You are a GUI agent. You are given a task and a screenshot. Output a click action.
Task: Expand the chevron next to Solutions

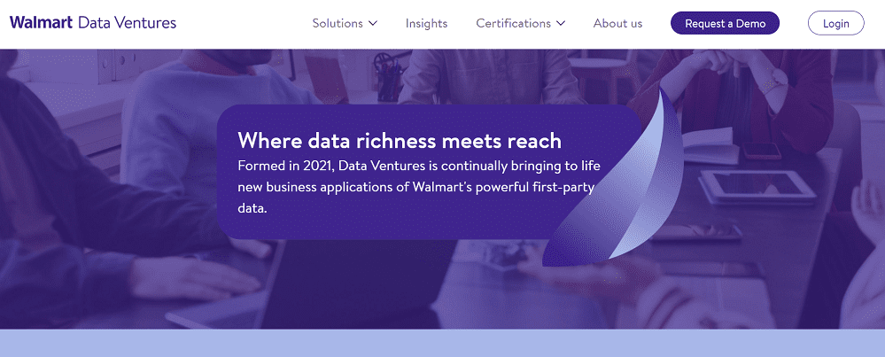[x=373, y=23]
